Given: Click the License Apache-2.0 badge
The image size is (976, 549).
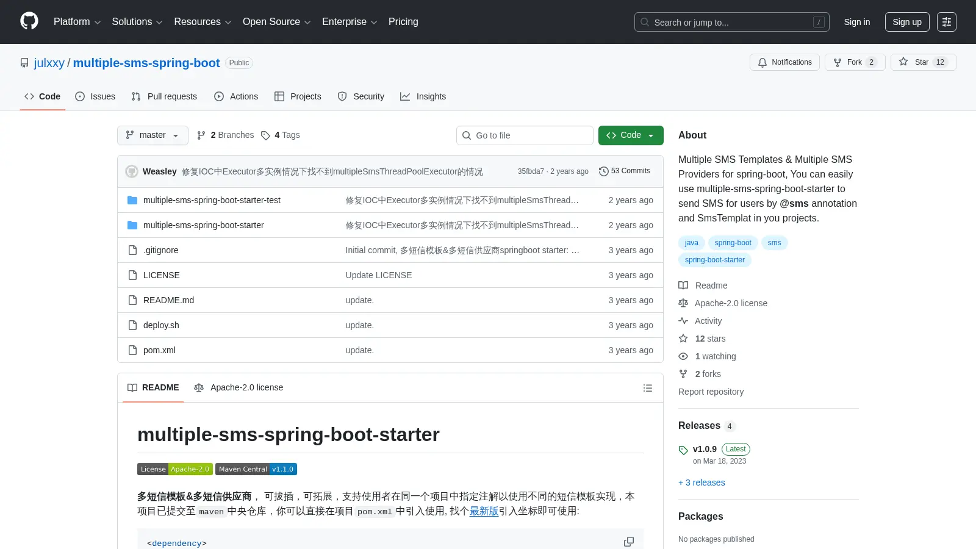Looking at the screenshot, I should click(175, 469).
